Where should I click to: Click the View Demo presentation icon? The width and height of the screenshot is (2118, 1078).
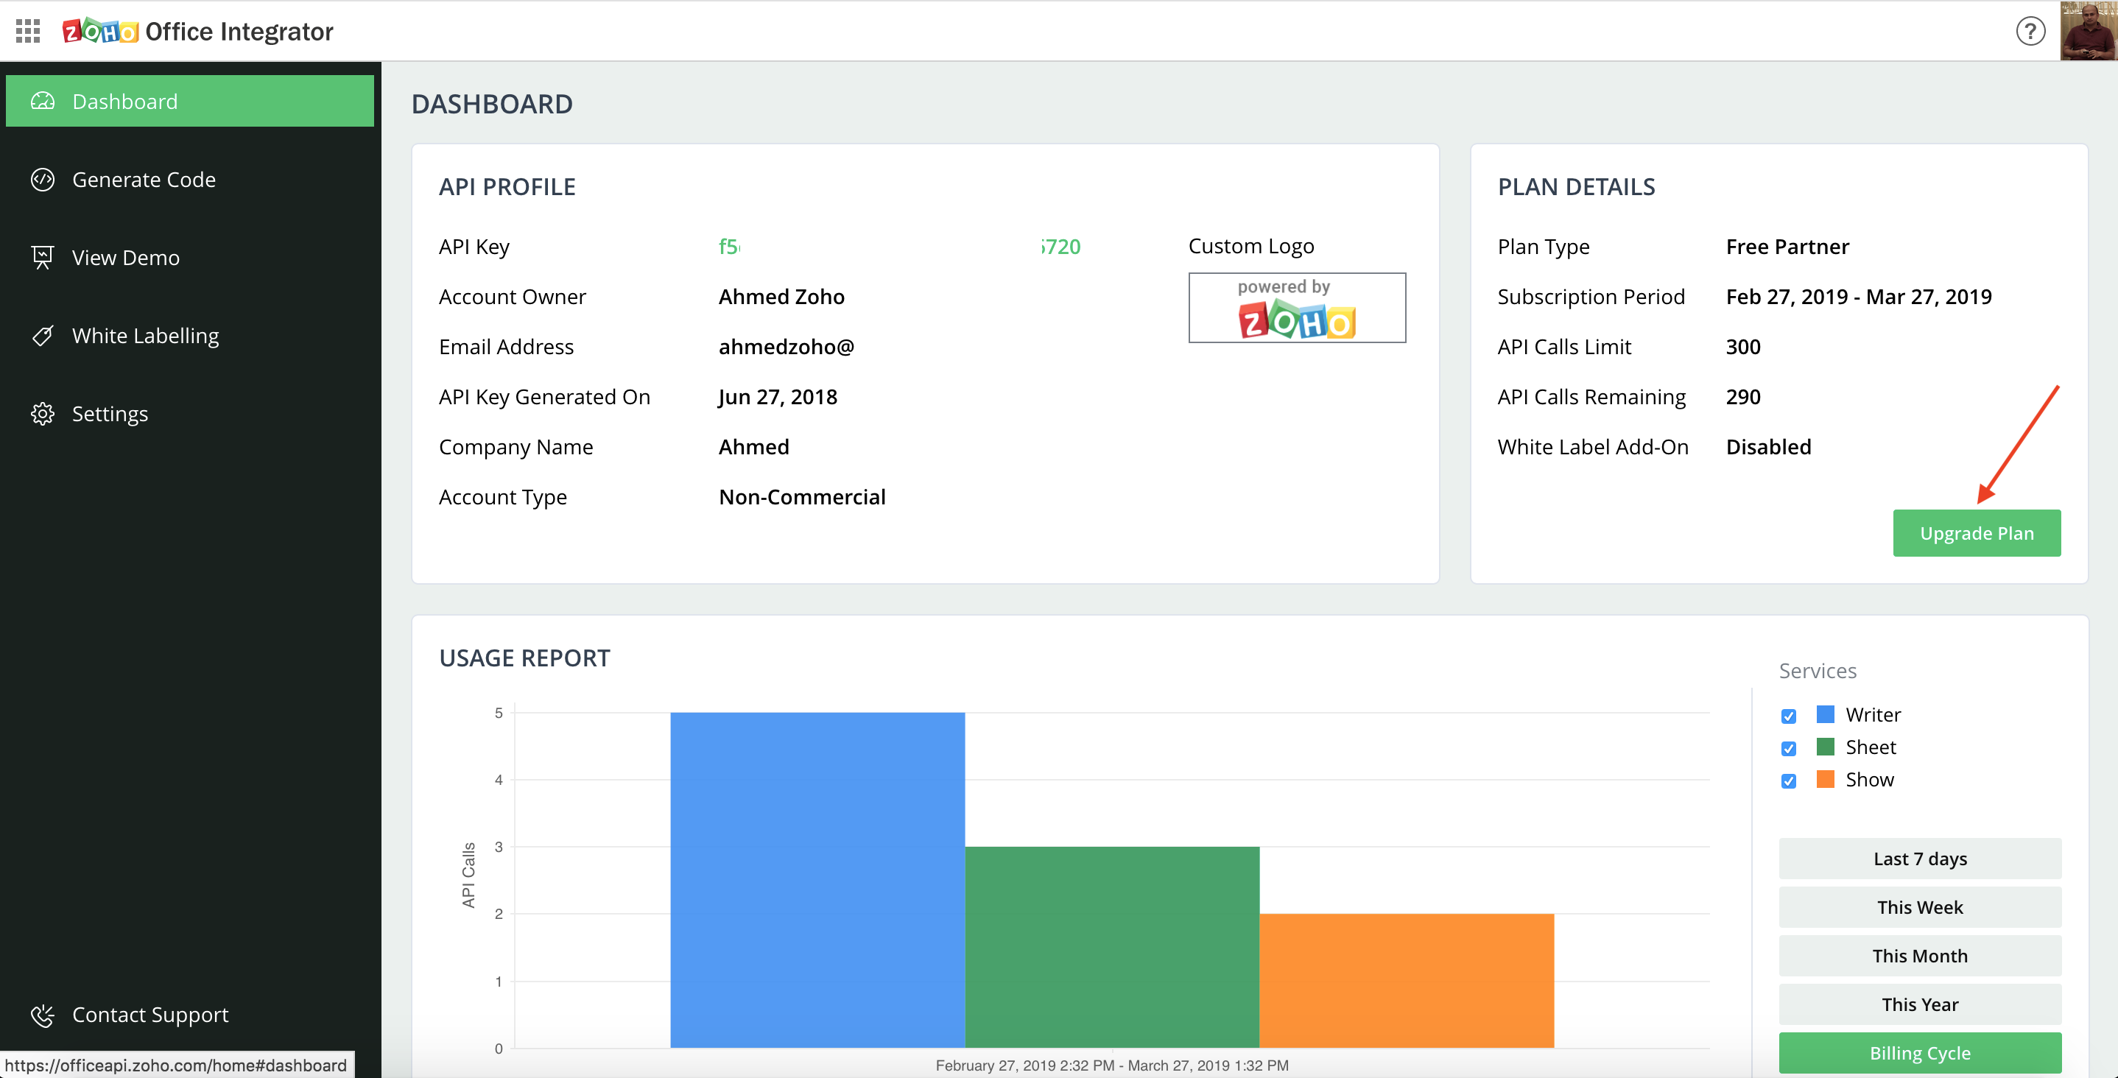pos(43,258)
